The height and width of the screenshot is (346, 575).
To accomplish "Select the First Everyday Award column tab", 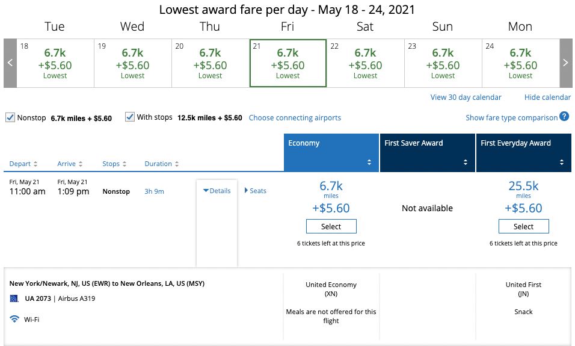I will tap(523, 153).
